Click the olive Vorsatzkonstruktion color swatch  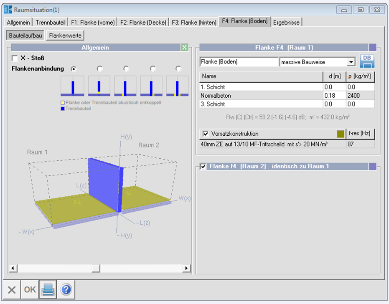click(341, 134)
